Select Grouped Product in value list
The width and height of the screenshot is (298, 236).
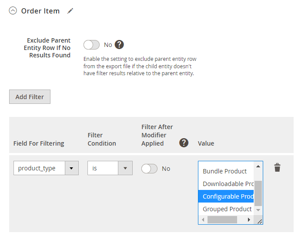click(226, 209)
